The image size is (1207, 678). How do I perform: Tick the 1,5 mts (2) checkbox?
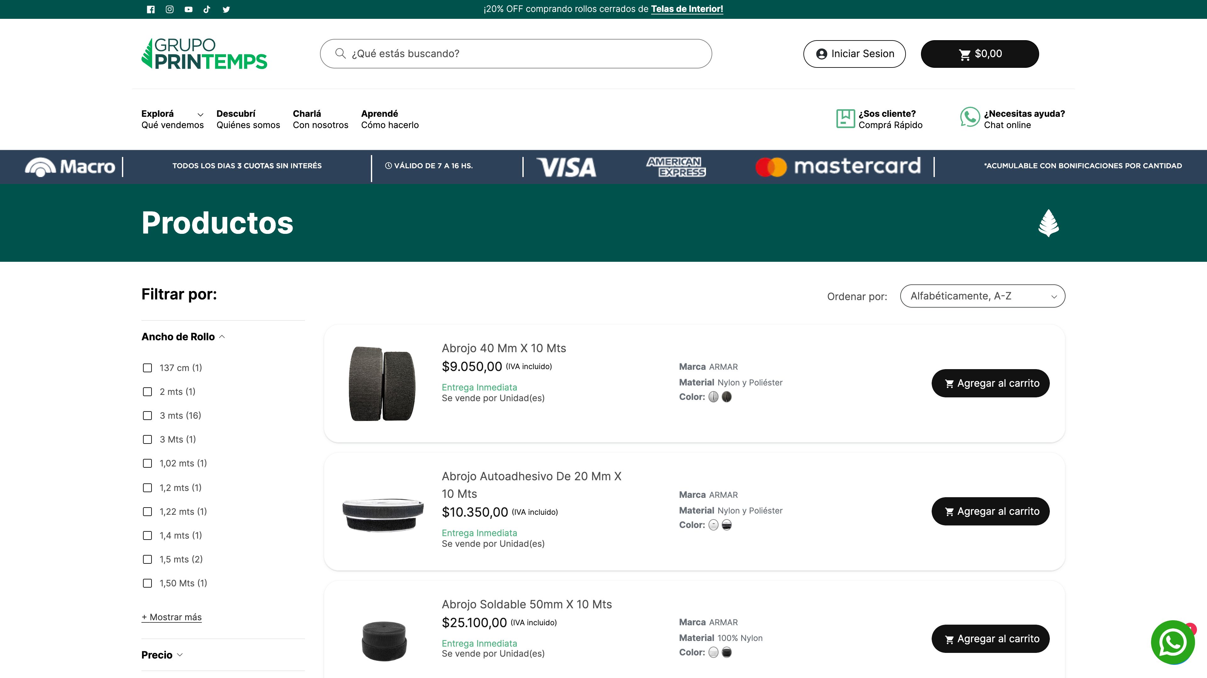pyautogui.click(x=148, y=559)
